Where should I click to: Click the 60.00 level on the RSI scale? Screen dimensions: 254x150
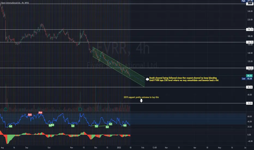coord(250,116)
